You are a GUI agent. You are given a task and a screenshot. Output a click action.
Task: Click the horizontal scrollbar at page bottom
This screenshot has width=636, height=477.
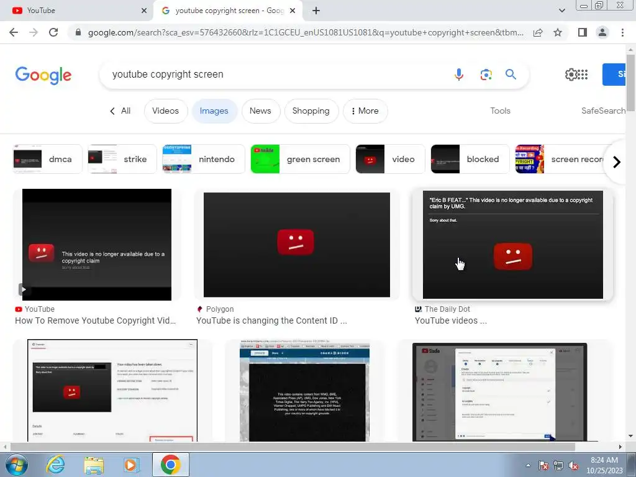pyautogui.click(x=293, y=447)
